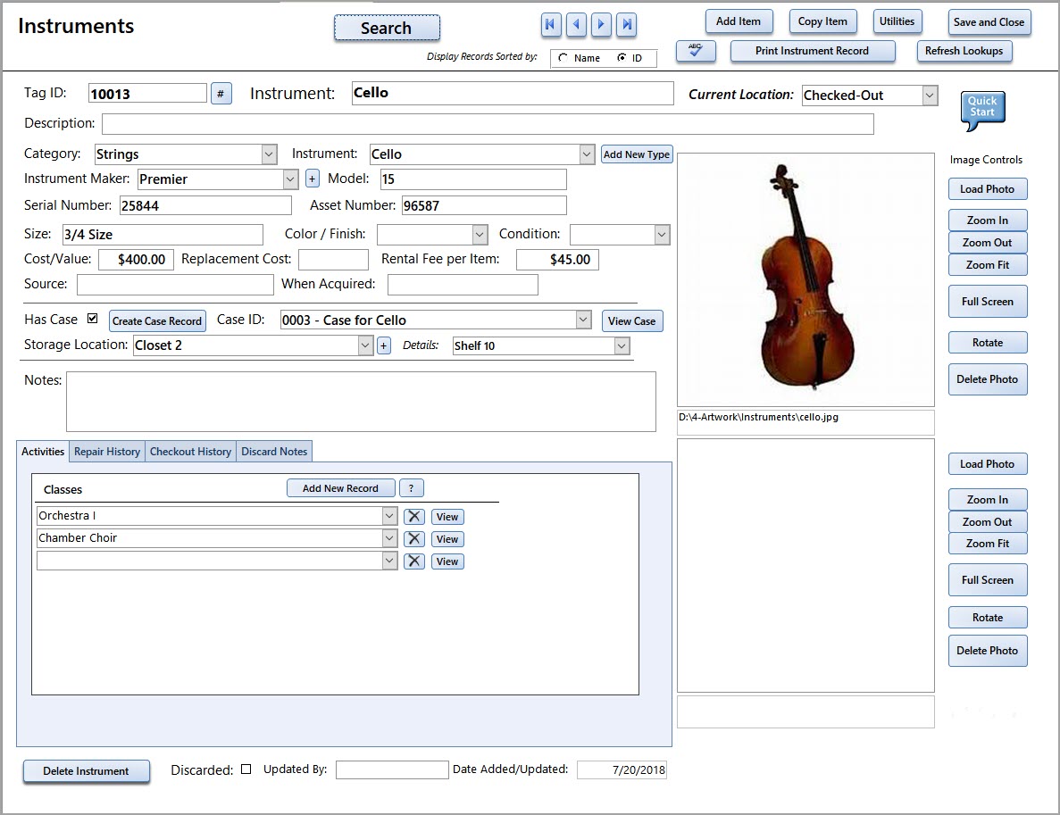Open the Checkout History tab
This screenshot has height=815, width=1060.
pyautogui.click(x=190, y=451)
